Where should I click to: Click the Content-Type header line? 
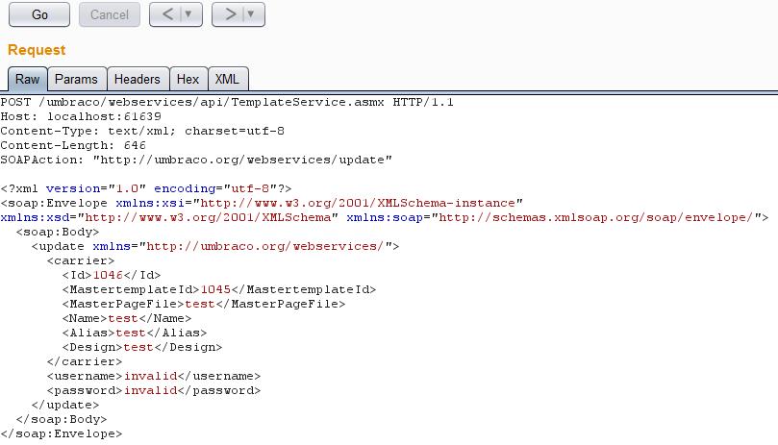coord(142,131)
